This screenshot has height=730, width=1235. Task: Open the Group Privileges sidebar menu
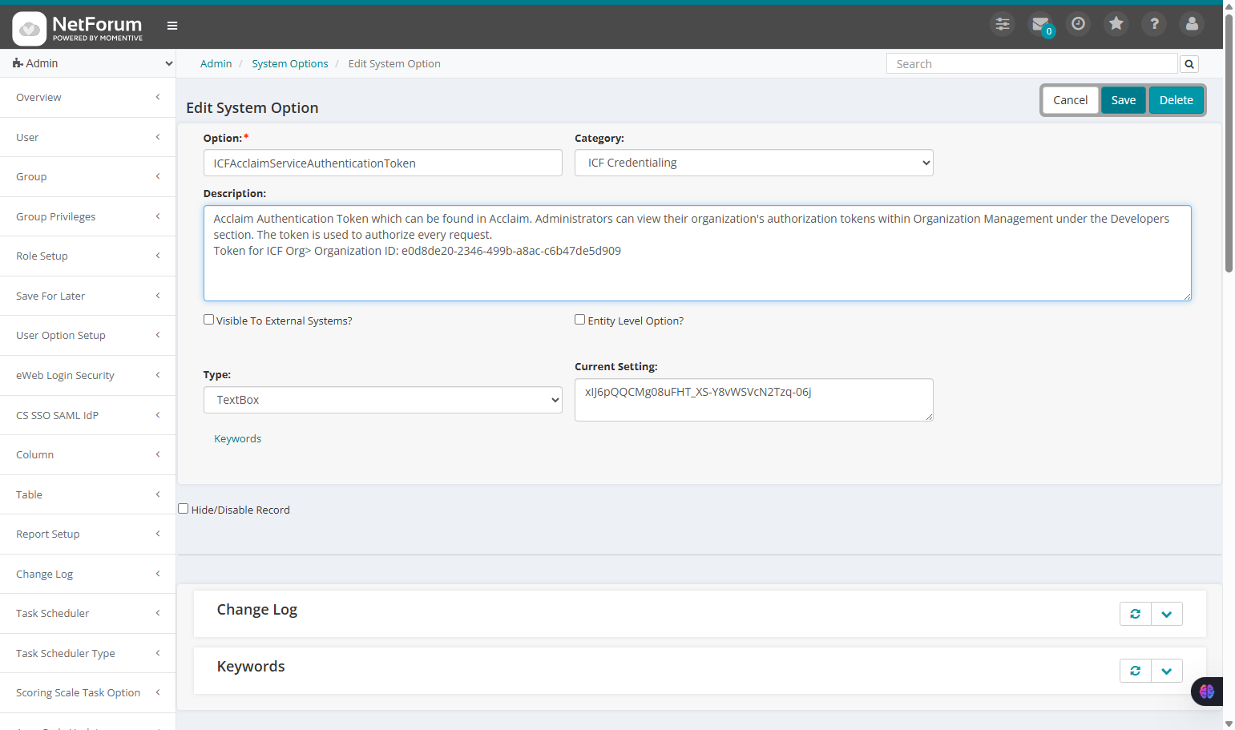[x=87, y=216]
